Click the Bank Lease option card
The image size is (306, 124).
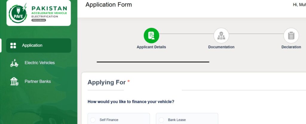(187, 119)
